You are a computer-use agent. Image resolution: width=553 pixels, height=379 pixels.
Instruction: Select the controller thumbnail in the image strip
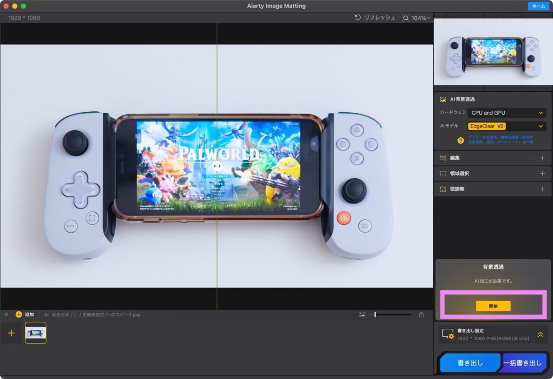click(x=35, y=333)
